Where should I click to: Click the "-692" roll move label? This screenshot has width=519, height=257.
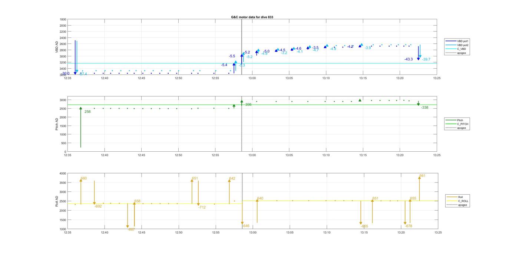click(98, 206)
